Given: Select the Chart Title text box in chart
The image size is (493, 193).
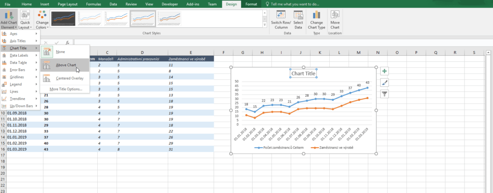Looking at the screenshot, I should (304, 74).
